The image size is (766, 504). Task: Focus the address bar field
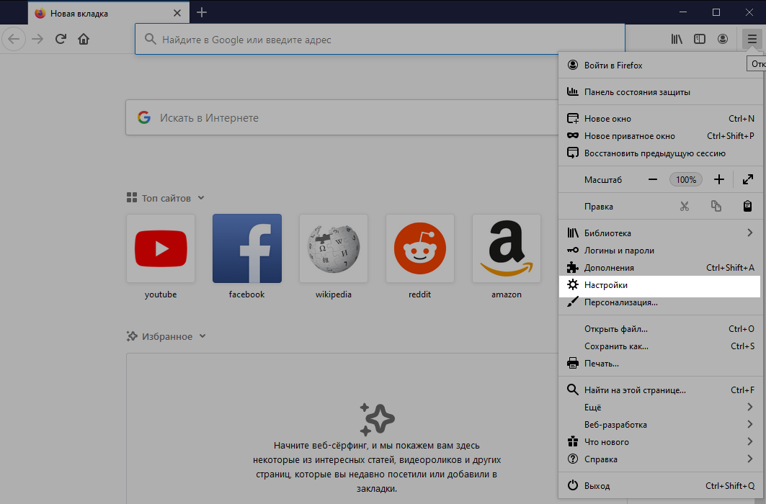pos(380,40)
